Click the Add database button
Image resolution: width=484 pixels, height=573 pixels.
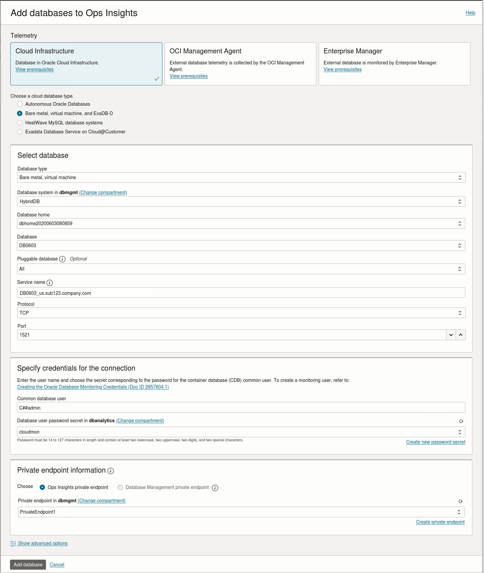[x=28, y=565]
